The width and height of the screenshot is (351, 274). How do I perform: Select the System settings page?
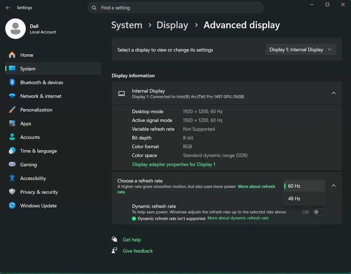(53, 68)
